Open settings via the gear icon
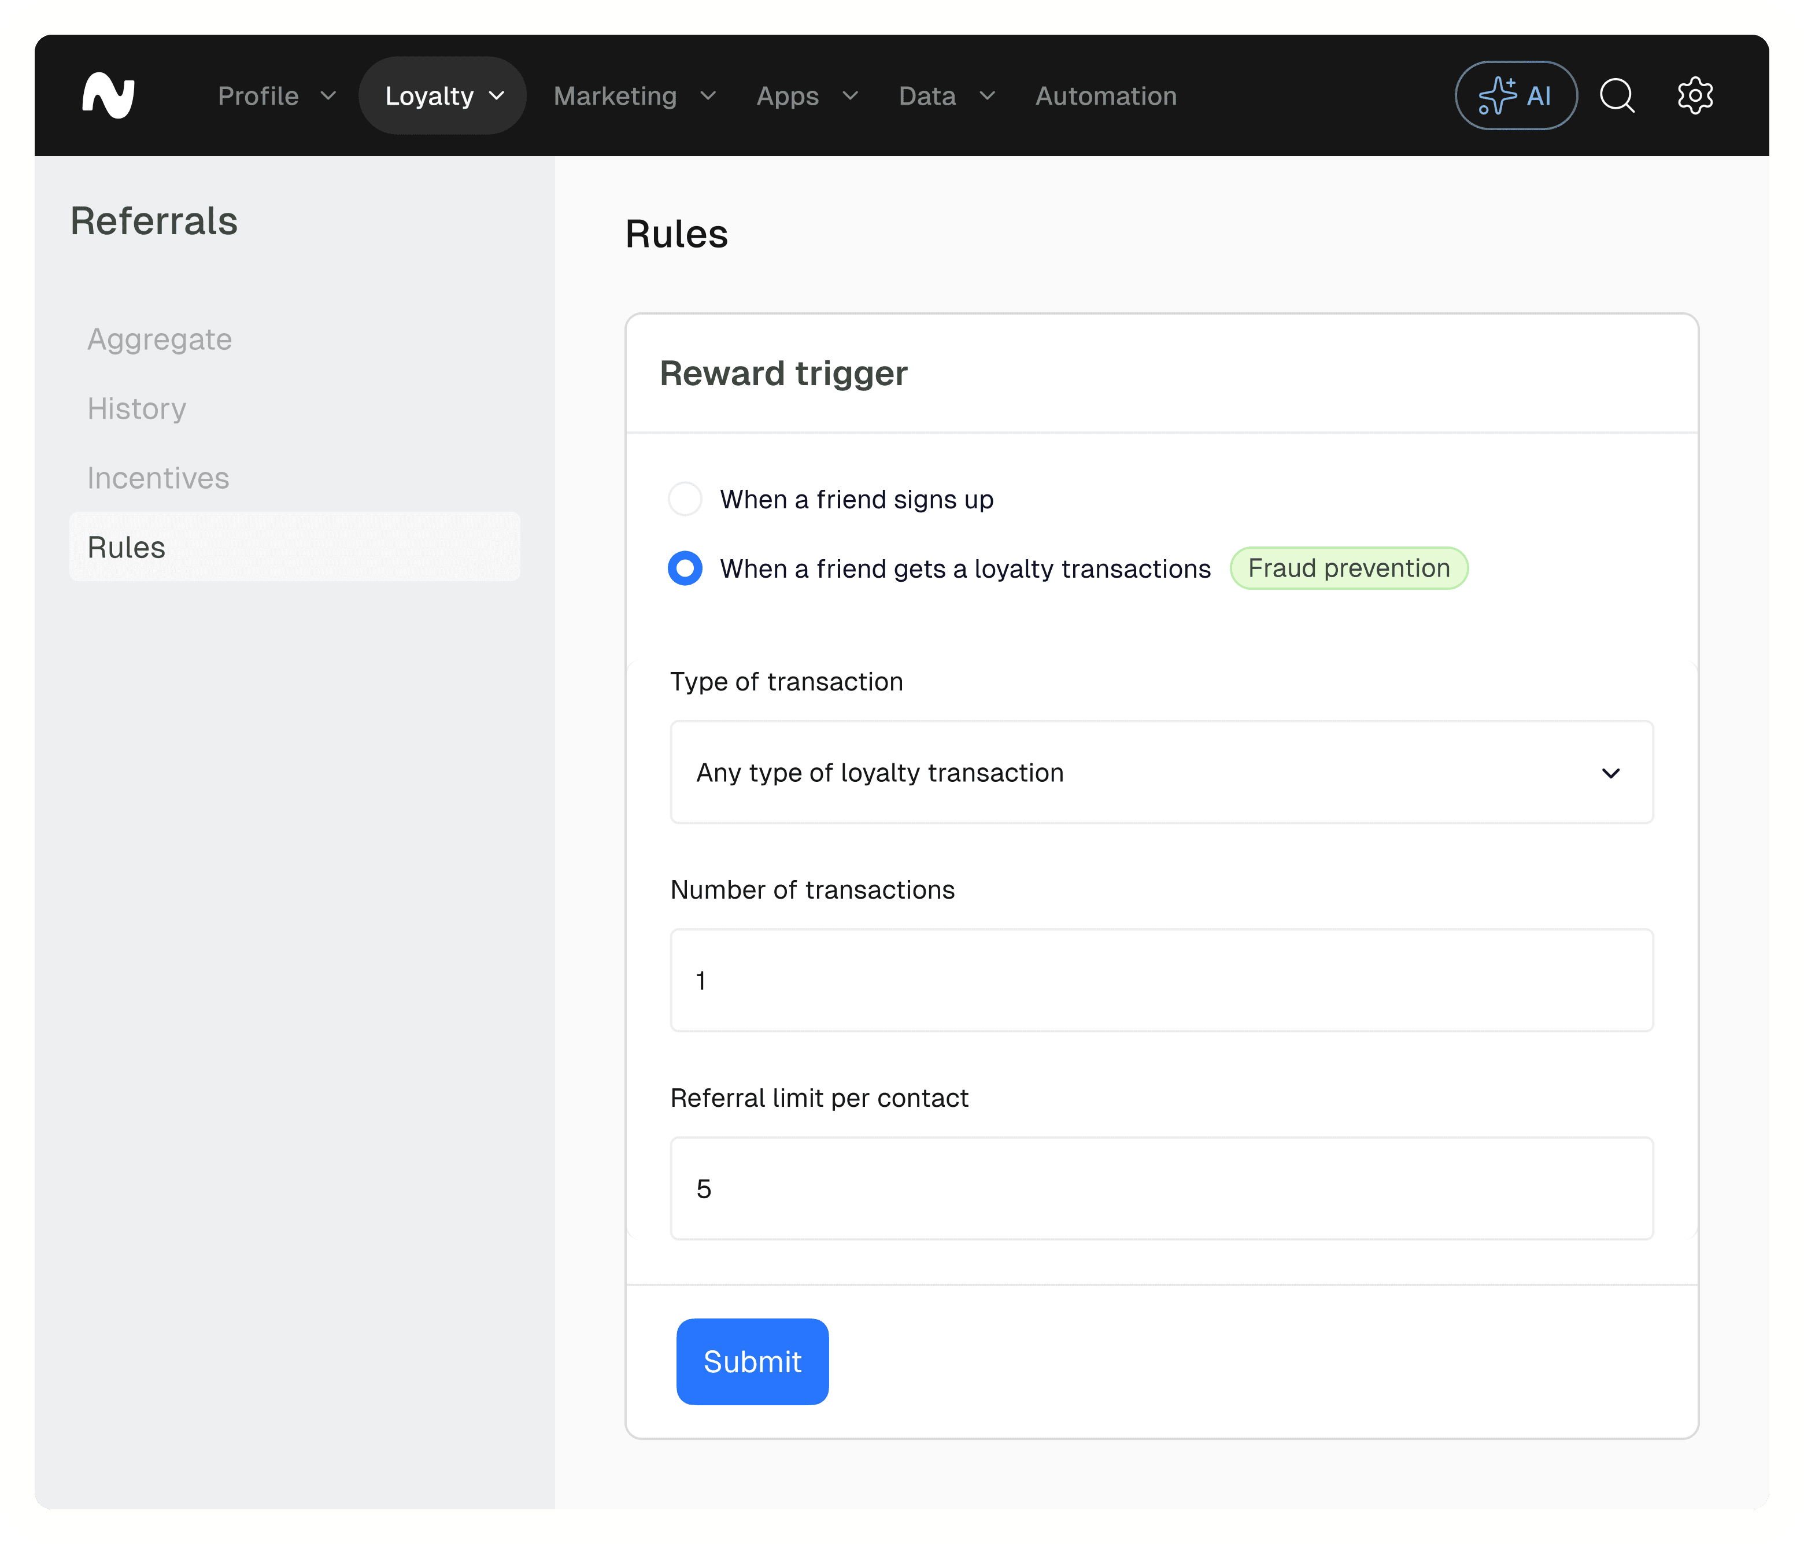1804x1544 pixels. 1694,96
